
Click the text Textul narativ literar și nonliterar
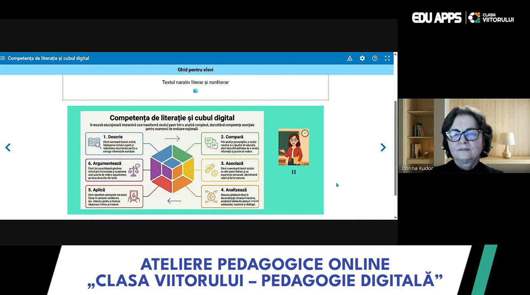click(x=196, y=82)
